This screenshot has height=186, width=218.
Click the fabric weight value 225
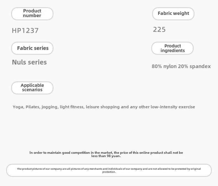click(159, 29)
